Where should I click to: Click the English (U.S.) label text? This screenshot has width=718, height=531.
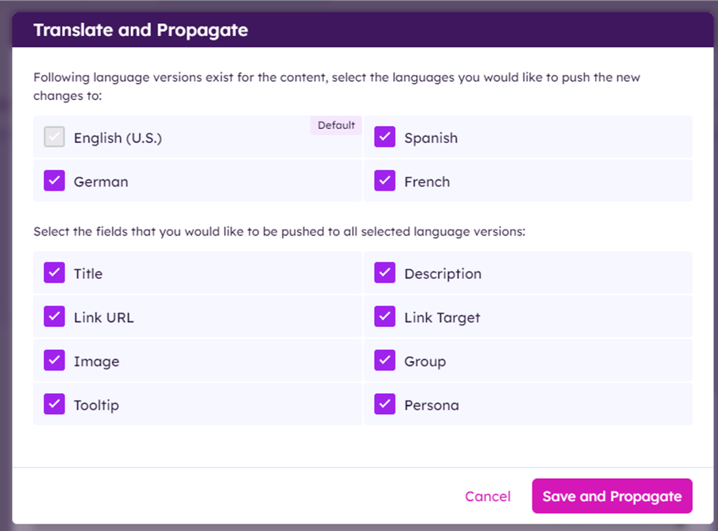(x=118, y=138)
